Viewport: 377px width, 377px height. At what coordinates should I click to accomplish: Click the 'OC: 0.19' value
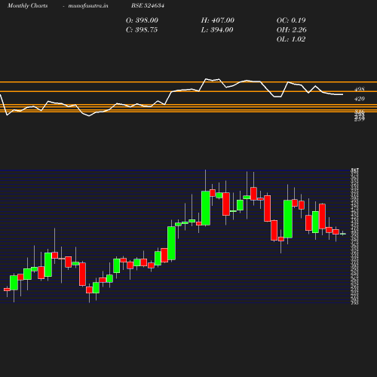click(x=291, y=20)
